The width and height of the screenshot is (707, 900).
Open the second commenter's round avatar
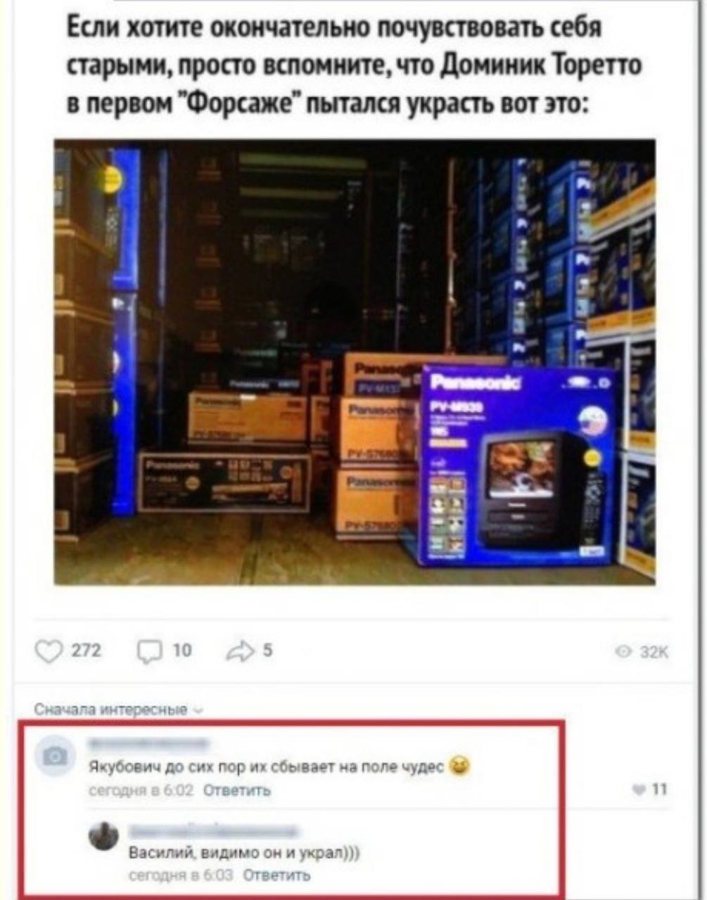pos(104,835)
